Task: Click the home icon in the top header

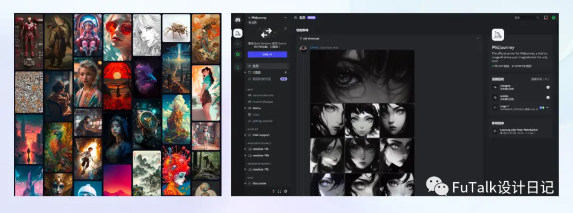Action: click(296, 17)
